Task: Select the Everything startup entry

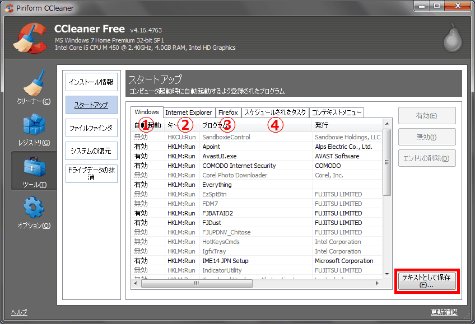Action: pyautogui.click(x=257, y=185)
